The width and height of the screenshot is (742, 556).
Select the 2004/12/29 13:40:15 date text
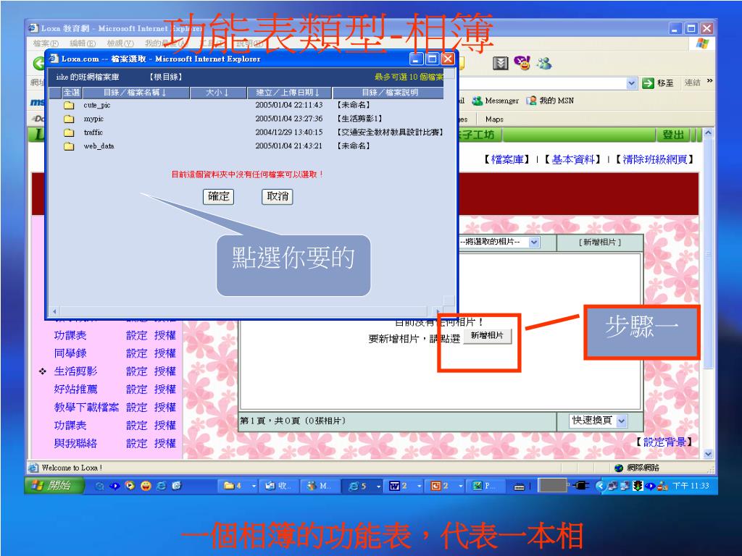[288, 132]
